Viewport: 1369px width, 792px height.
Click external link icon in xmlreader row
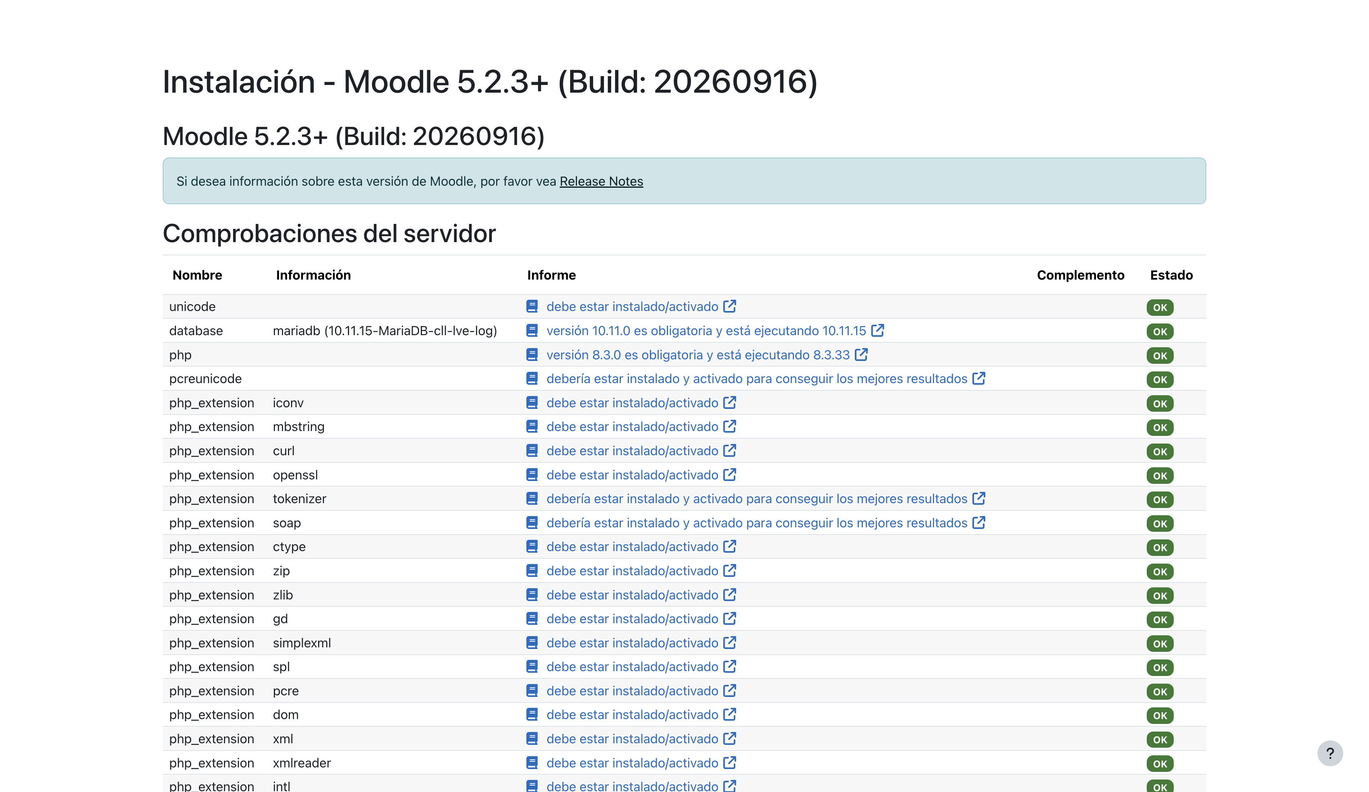click(x=730, y=763)
